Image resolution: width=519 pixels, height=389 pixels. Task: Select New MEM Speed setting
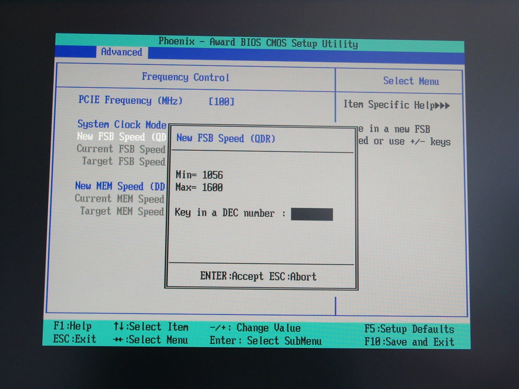point(120,186)
